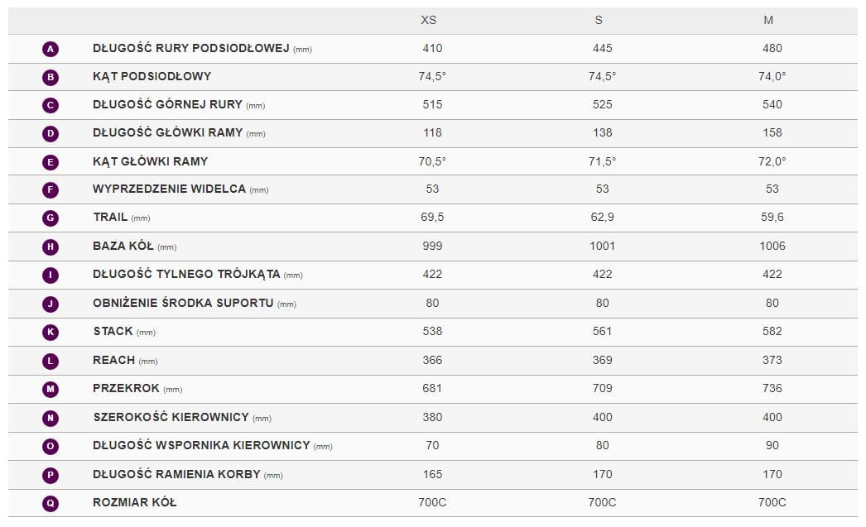Select the S size column header
This screenshot has height=527, width=866.
[x=599, y=20]
